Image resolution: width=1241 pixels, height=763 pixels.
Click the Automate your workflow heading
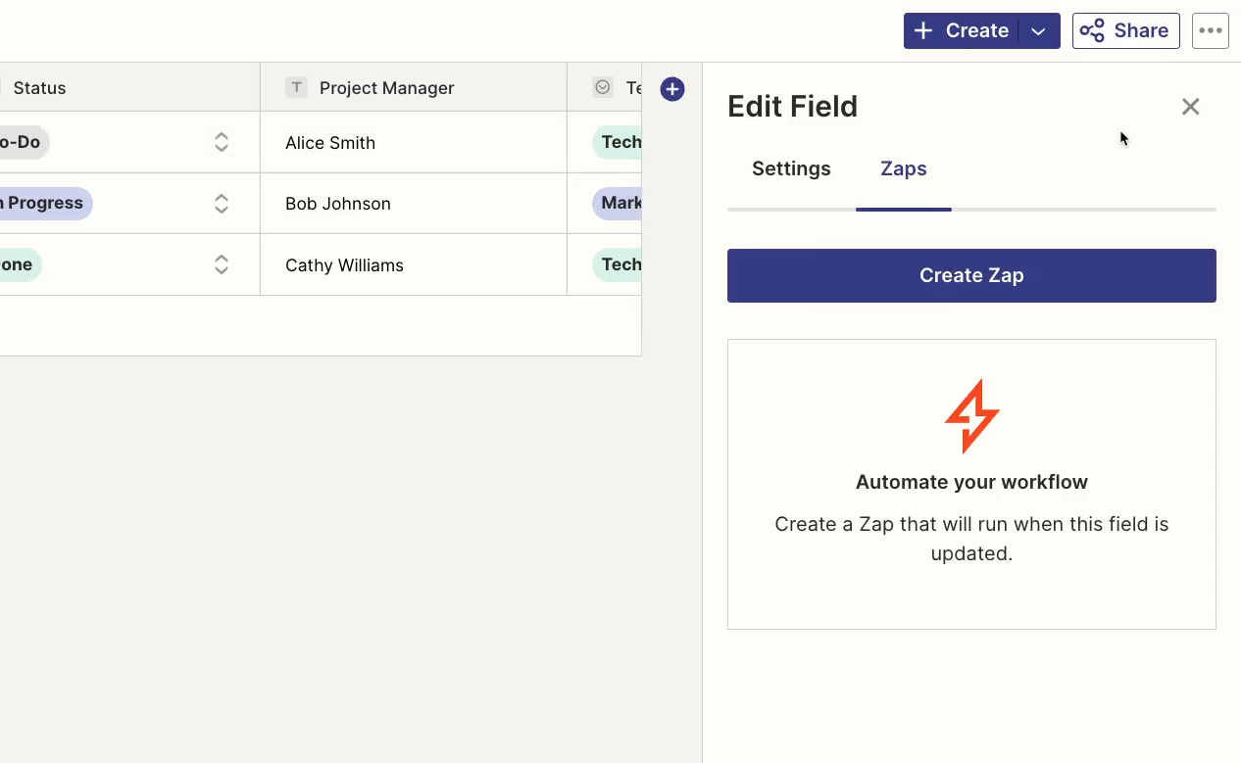pyautogui.click(x=971, y=482)
